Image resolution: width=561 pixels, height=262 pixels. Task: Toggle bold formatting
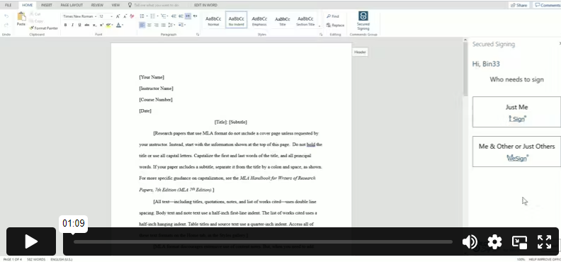65,25
